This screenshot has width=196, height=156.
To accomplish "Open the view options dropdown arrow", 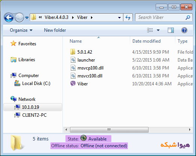I will point(158,30).
